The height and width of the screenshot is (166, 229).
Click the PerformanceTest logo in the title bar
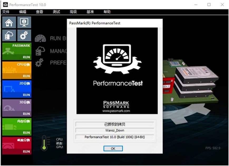5,4
